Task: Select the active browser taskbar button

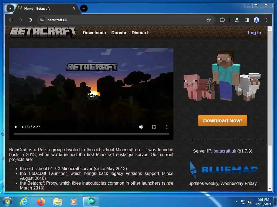Action: (91, 202)
